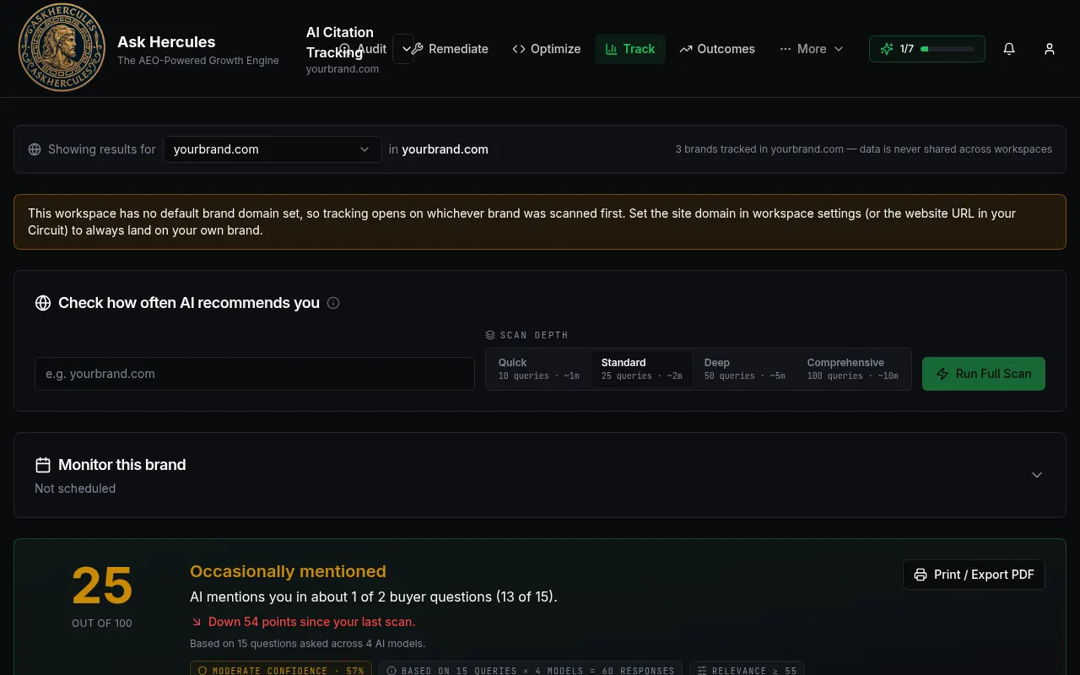This screenshot has height=675, width=1080.
Task: Open the user account icon
Action: tap(1050, 49)
